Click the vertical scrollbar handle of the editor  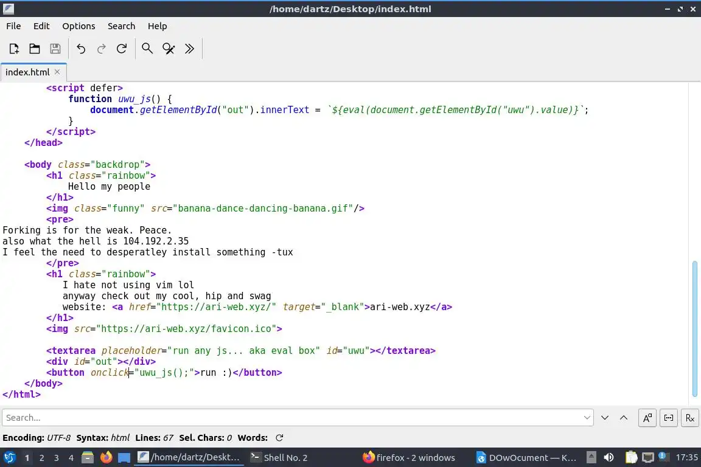coord(695,328)
